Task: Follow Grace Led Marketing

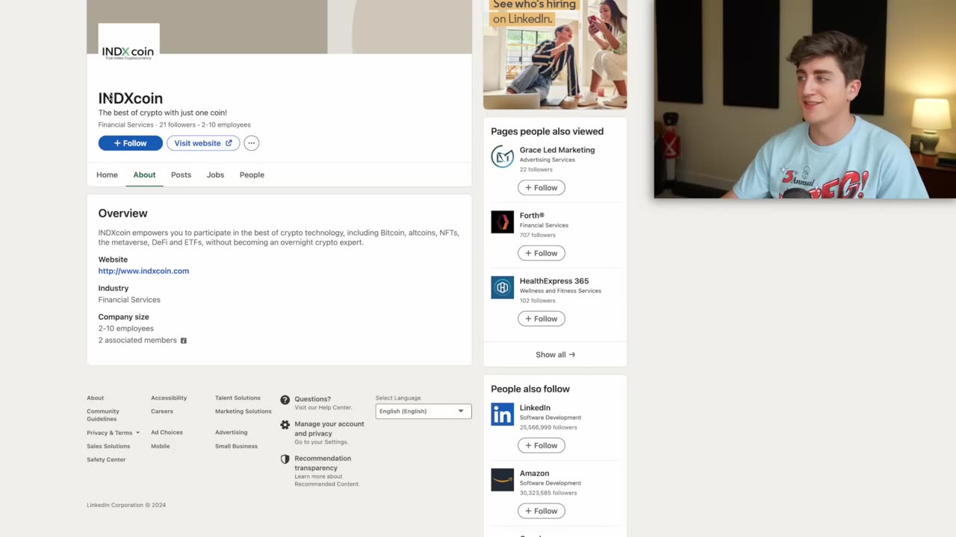Action: (541, 188)
